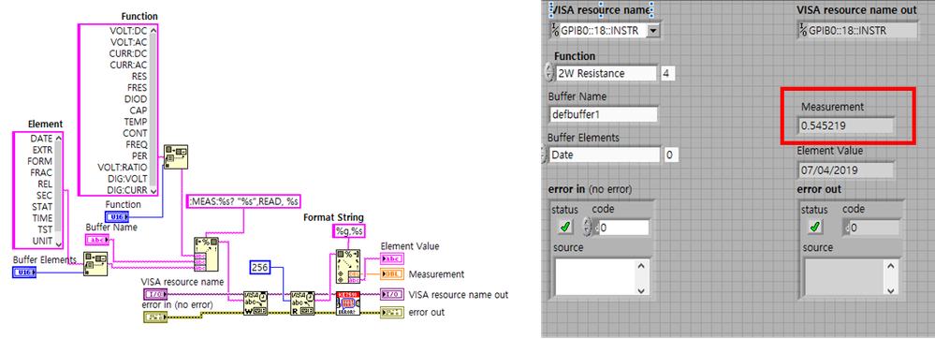Click the Format Into String node

coord(206,253)
